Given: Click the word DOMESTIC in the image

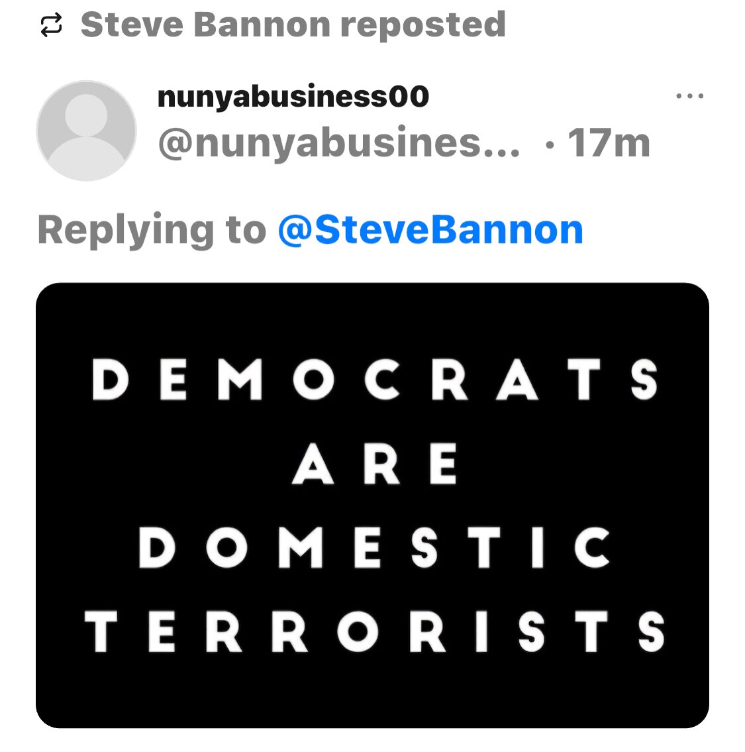Looking at the screenshot, I should [375, 548].
